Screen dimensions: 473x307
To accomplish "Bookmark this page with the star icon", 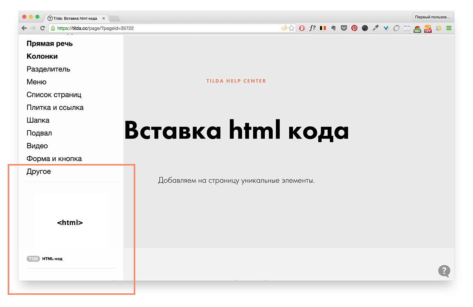I will point(292,28).
